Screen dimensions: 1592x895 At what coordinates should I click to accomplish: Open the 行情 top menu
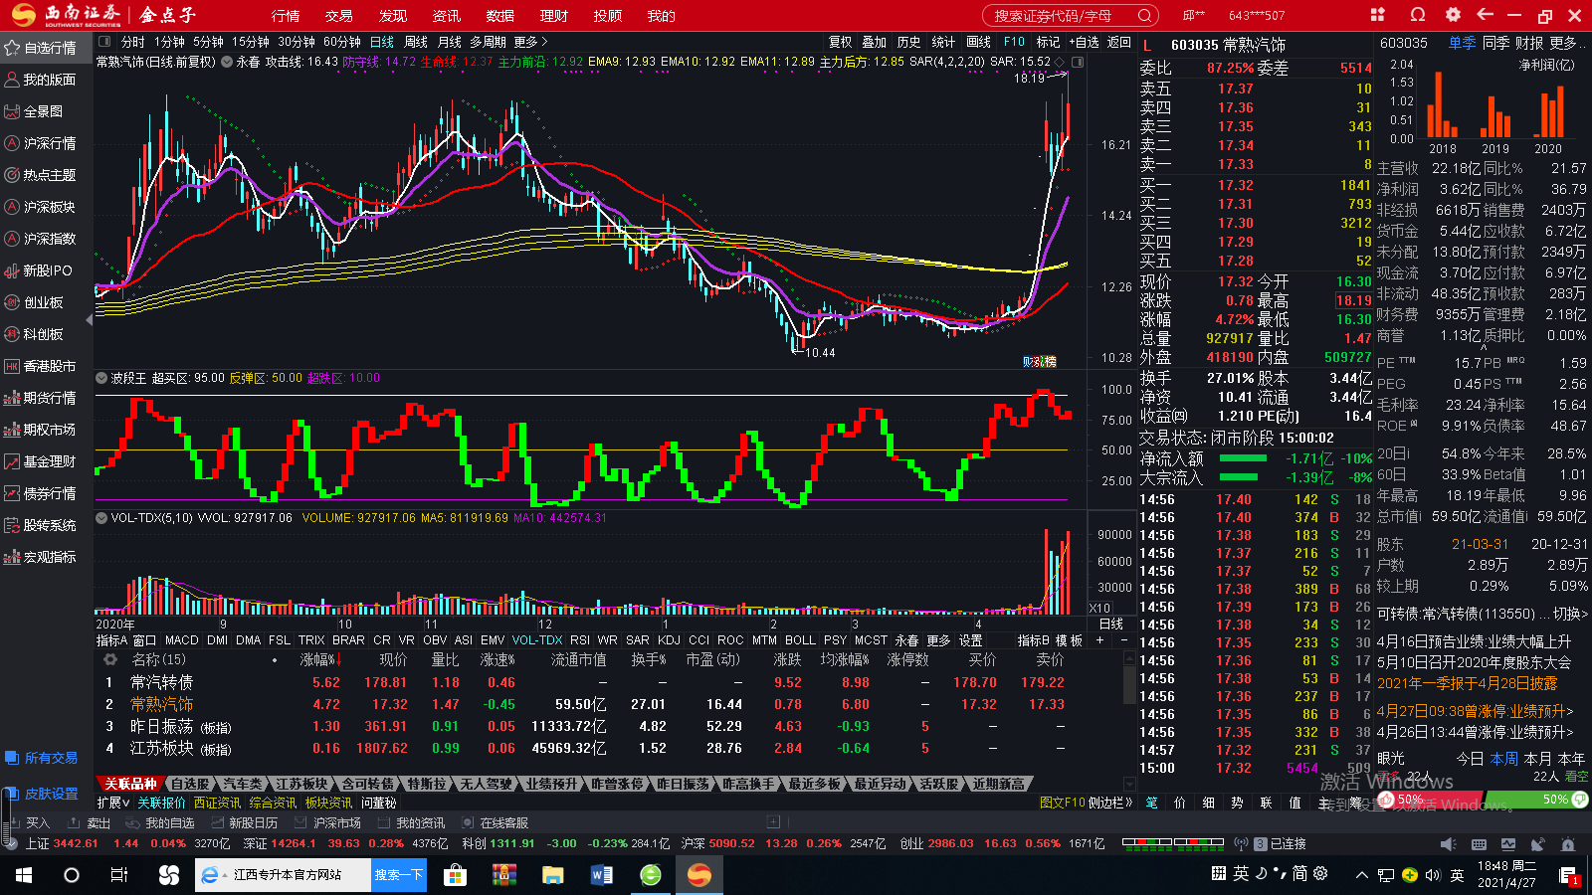pyautogui.click(x=286, y=16)
